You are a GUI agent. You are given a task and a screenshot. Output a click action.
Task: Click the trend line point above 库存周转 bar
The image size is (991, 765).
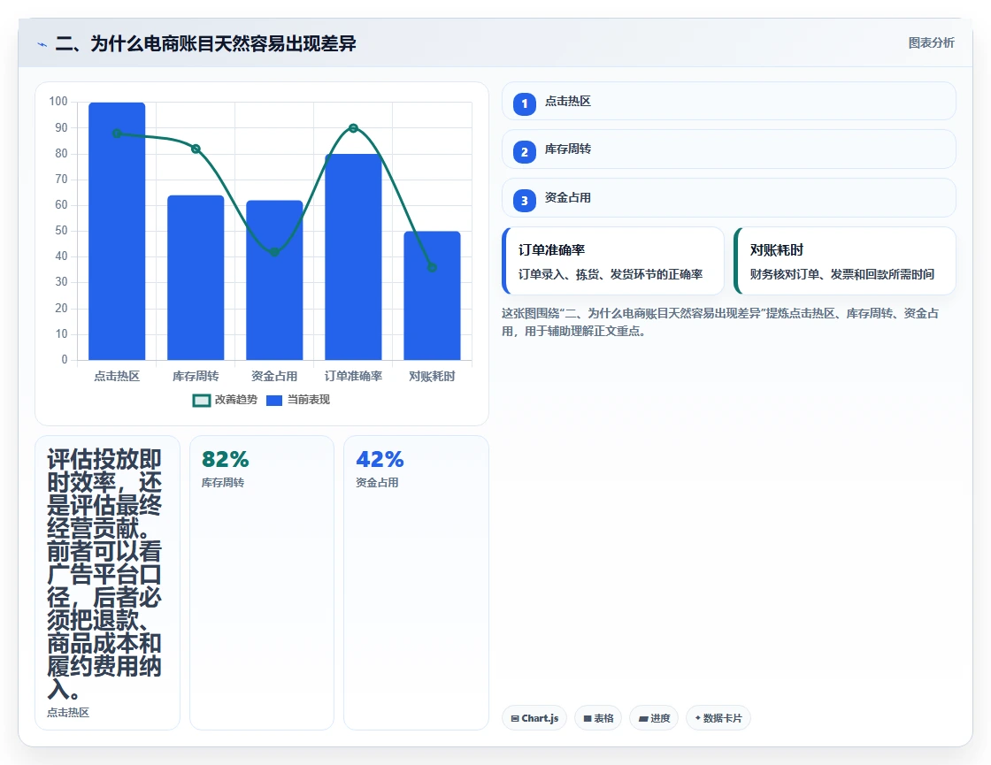pos(196,149)
